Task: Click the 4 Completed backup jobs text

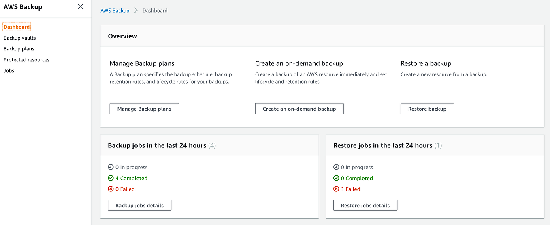Action: click(131, 178)
